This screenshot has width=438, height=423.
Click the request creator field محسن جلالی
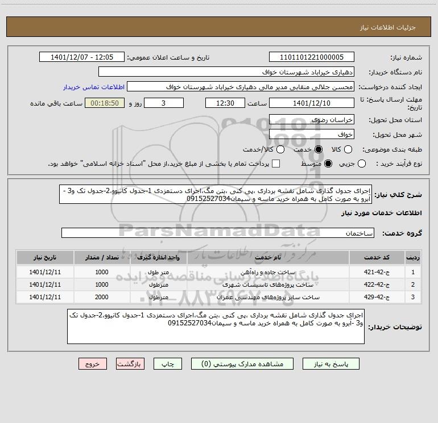[x=241, y=87]
